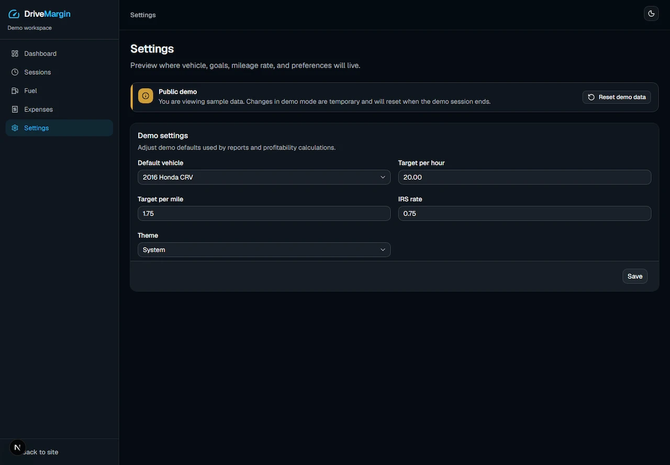Image resolution: width=670 pixels, height=465 pixels.
Task: Click the Expenses receipt icon
Action: click(15, 109)
